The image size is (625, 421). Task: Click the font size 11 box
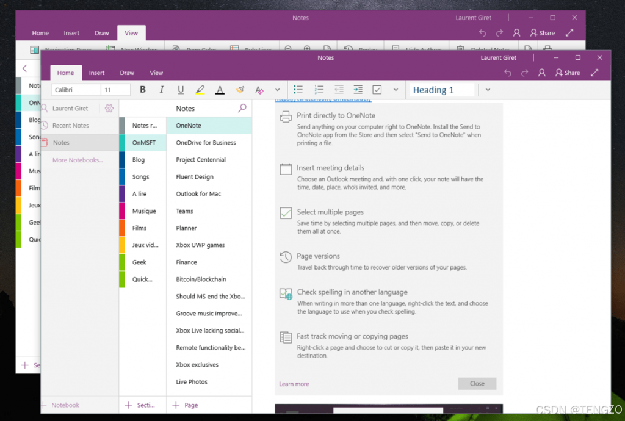[115, 90]
